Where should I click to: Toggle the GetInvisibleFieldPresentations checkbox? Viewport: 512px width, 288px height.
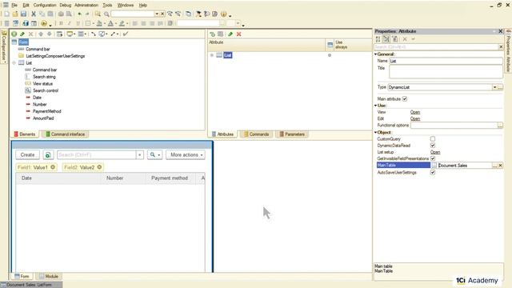point(433,158)
